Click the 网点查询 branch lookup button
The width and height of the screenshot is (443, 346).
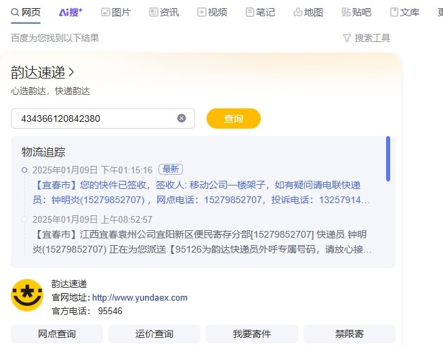coord(57,334)
